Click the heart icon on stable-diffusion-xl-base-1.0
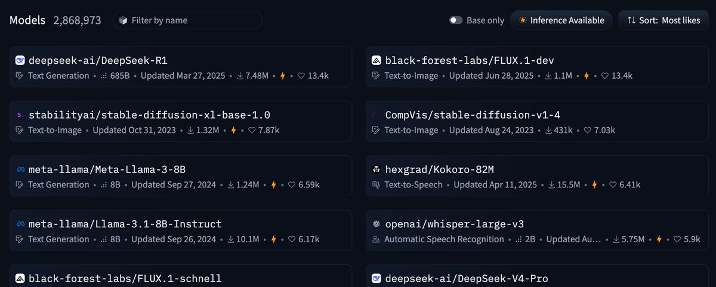Viewport: 716px width, 287px height. (252, 130)
